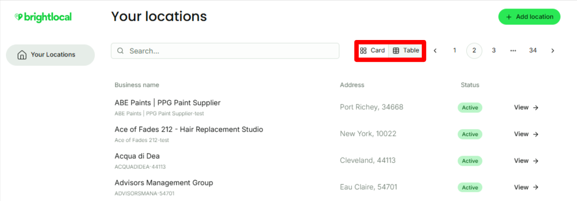The height and width of the screenshot is (201, 577).
Task: Click Active badge for Eau Claire row
Action: (x=470, y=188)
